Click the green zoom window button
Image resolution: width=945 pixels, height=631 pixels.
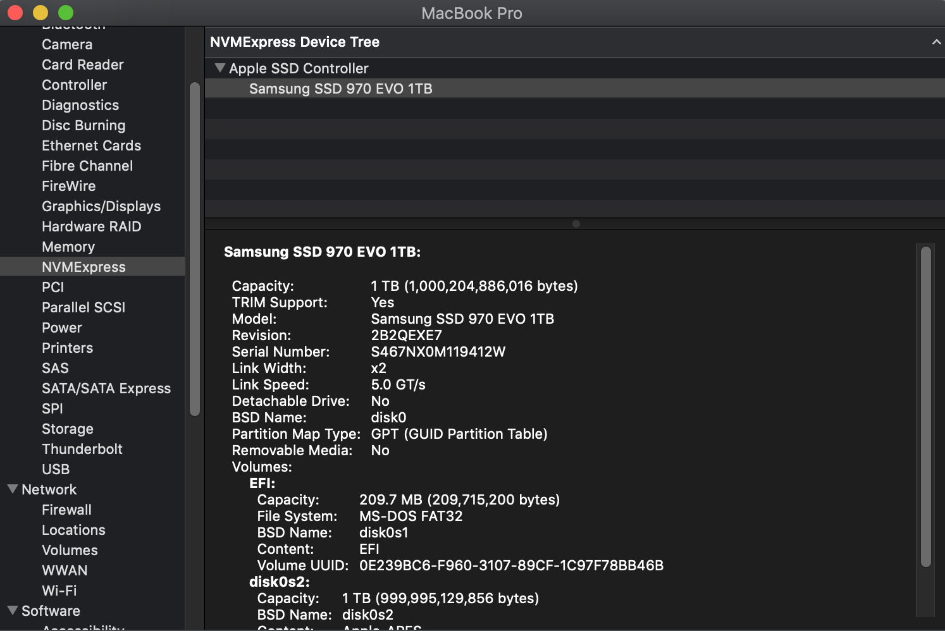point(66,12)
